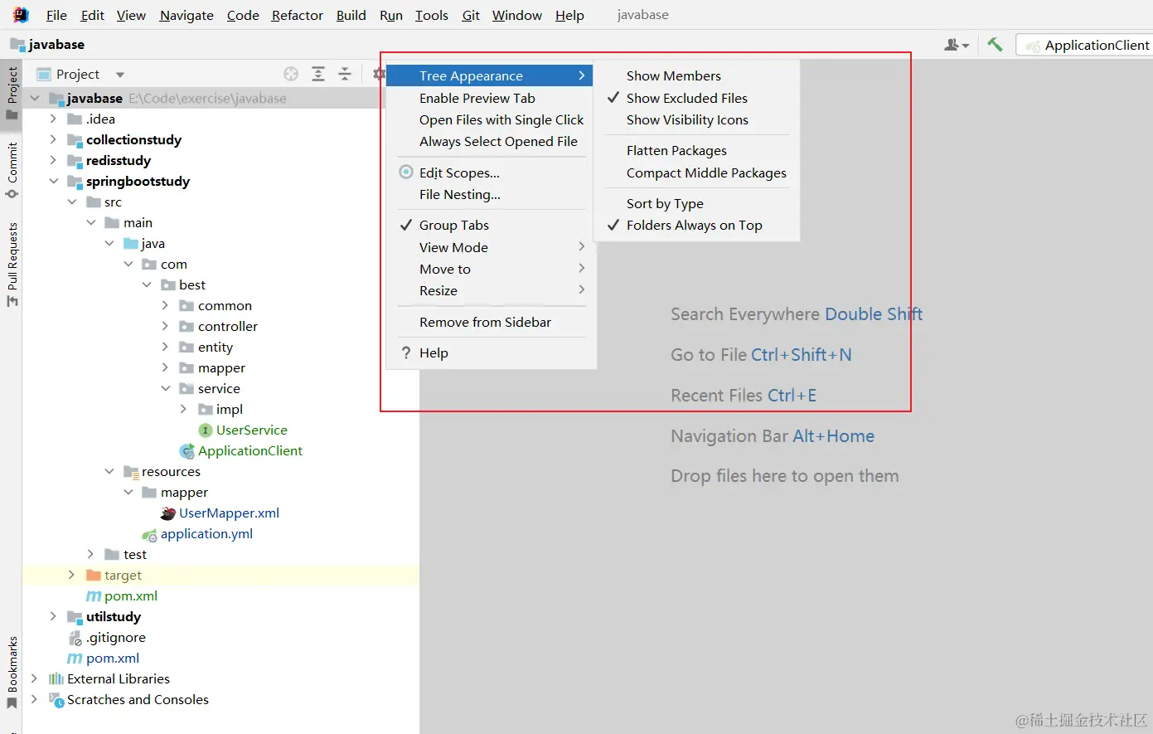Open the View Mode submenu
The width and height of the screenshot is (1153, 734).
492,247
